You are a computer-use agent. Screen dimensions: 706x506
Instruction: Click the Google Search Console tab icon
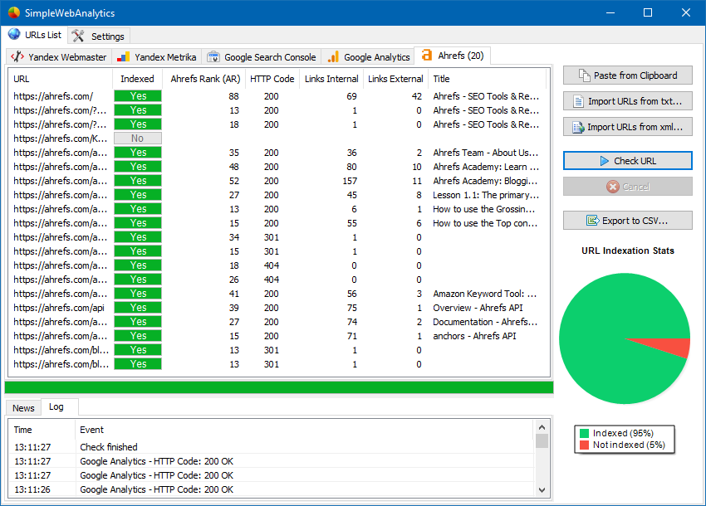213,57
